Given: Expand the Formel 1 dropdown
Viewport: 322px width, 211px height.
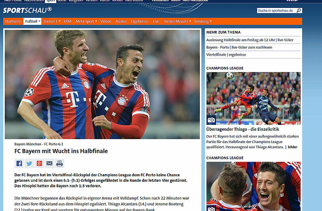Looking at the screenshot, I should pyautogui.click(x=52, y=21).
